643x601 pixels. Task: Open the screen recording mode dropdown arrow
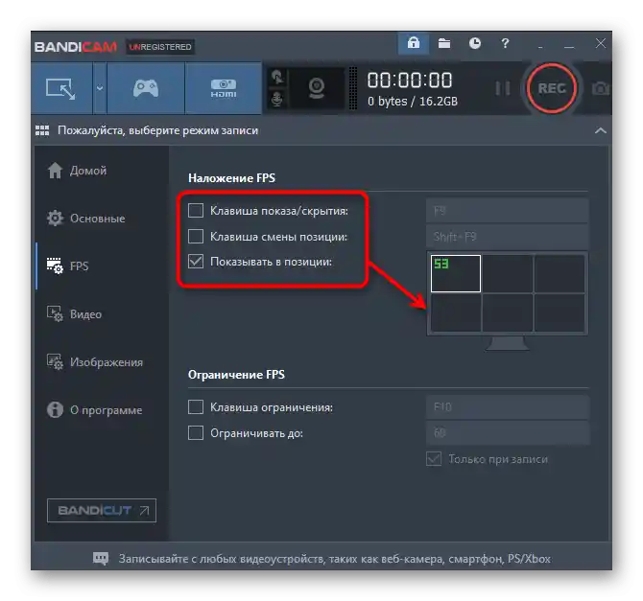coord(100,88)
